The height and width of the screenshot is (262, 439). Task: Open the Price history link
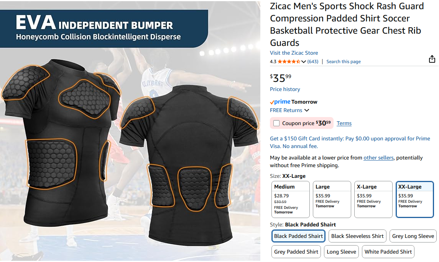coord(285,89)
